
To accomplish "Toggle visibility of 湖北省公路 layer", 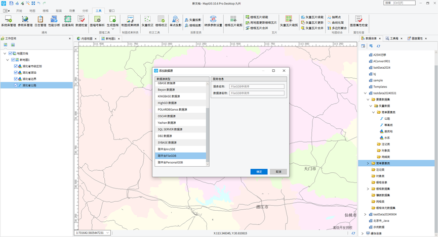I will 16,85.
